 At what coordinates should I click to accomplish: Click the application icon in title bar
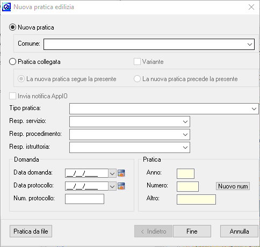6,7
